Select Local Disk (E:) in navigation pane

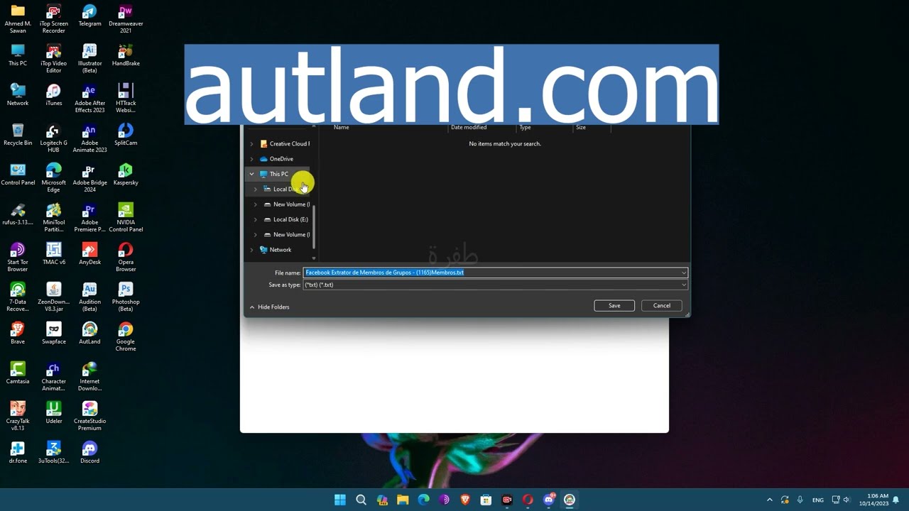point(290,219)
